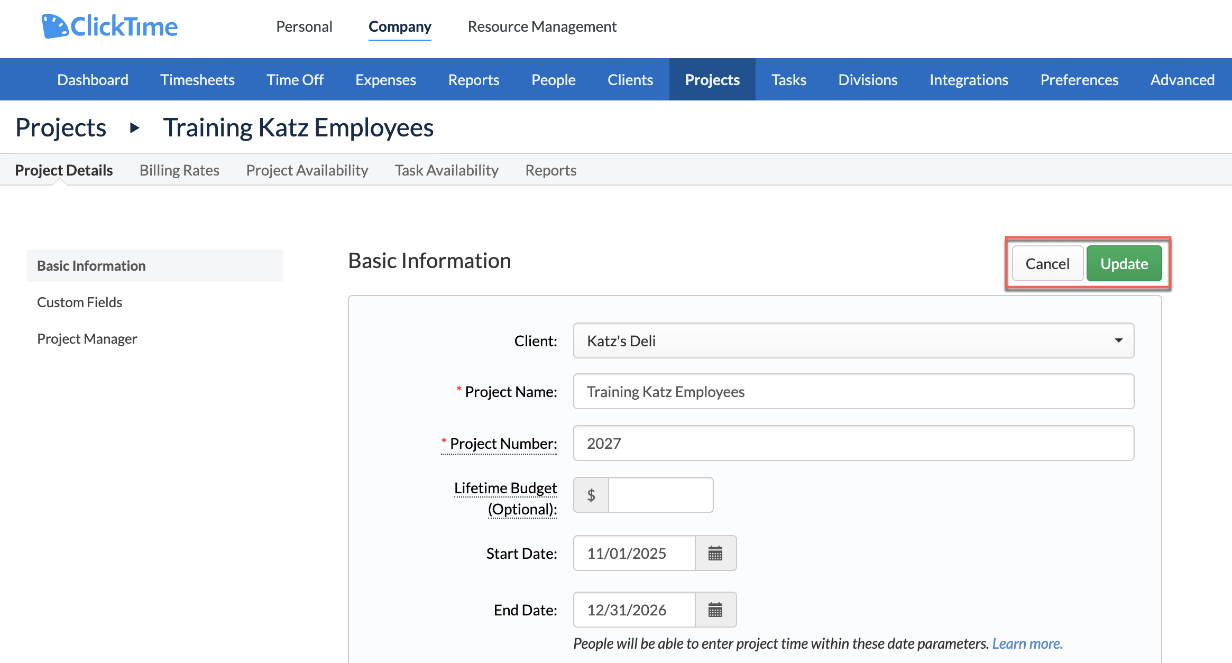Jump to Custom Fields section
This screenshot has width=1232, height=663.
point(79,302)
